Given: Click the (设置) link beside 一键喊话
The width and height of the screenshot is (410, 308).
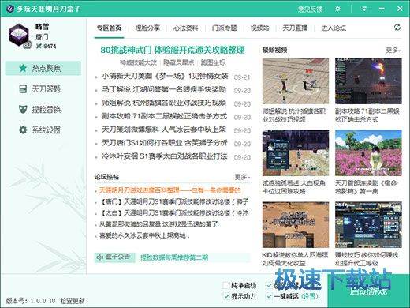Looking at the screenshot, I should (309, 296).
